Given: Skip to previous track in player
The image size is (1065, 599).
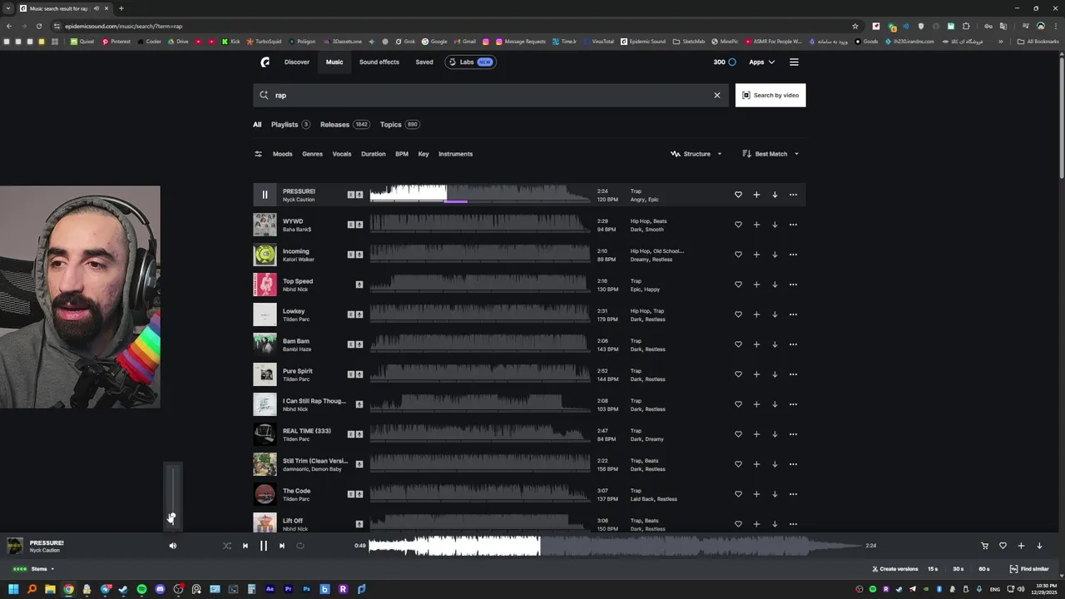Looking at the screenshot, I should (245, 546).
